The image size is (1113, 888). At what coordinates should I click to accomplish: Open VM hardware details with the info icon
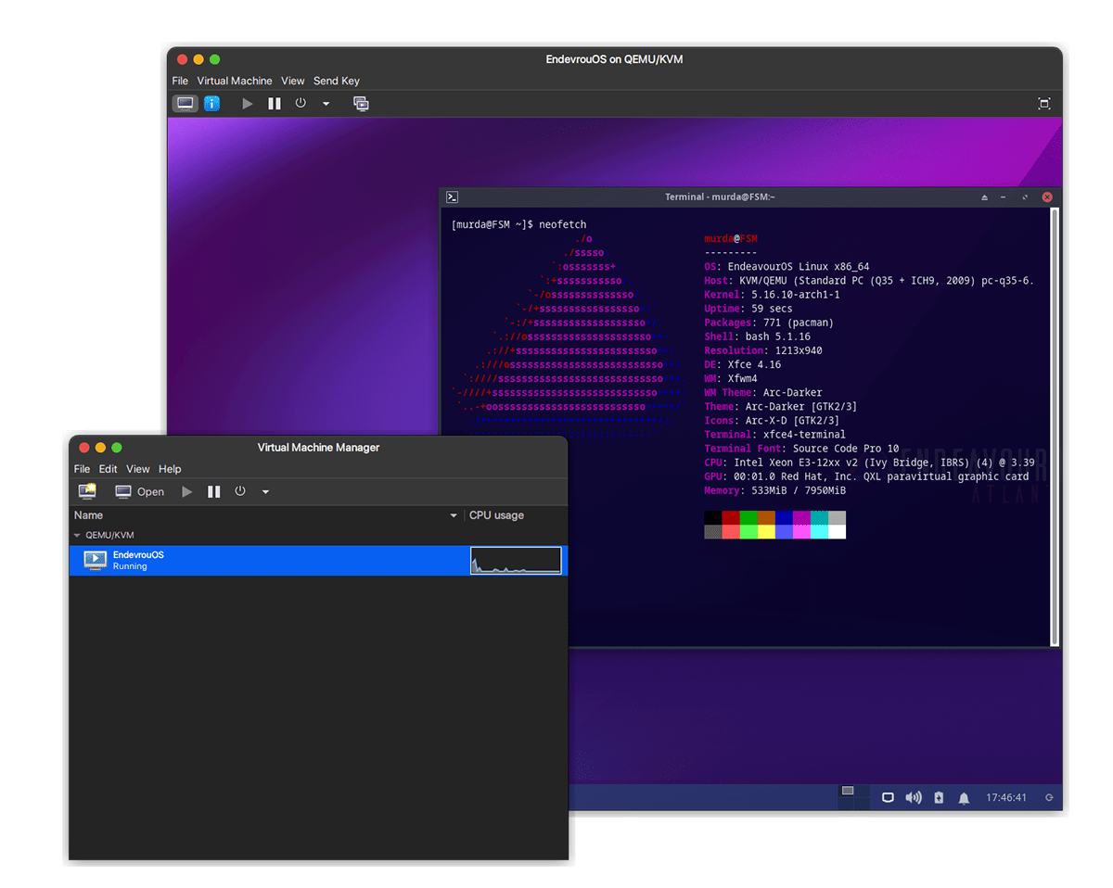click(211, 103)
